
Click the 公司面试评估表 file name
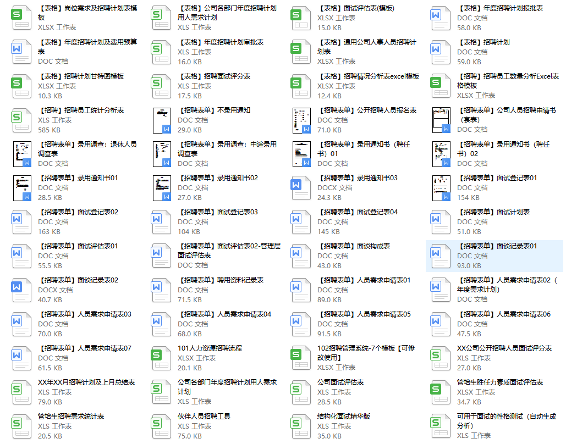pyautogui.click(x=340, y=382)
